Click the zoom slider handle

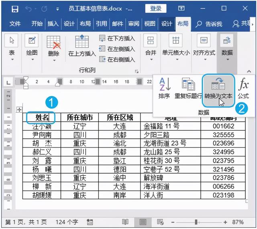tap(196, 222)
